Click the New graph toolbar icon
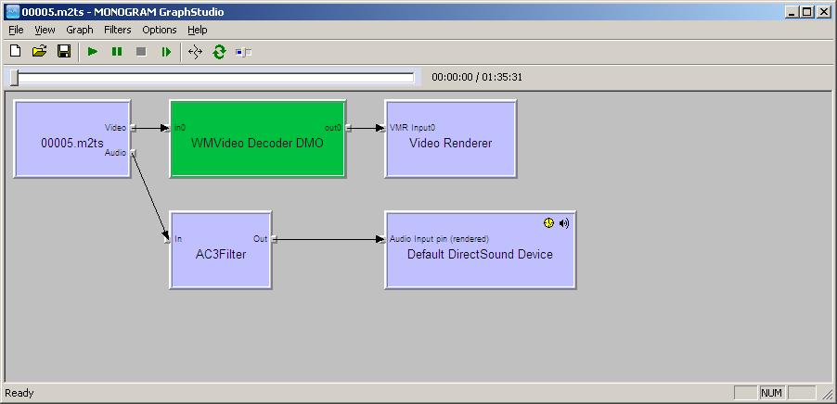Screen dimensions: 837x404 [x=16, y=52]
